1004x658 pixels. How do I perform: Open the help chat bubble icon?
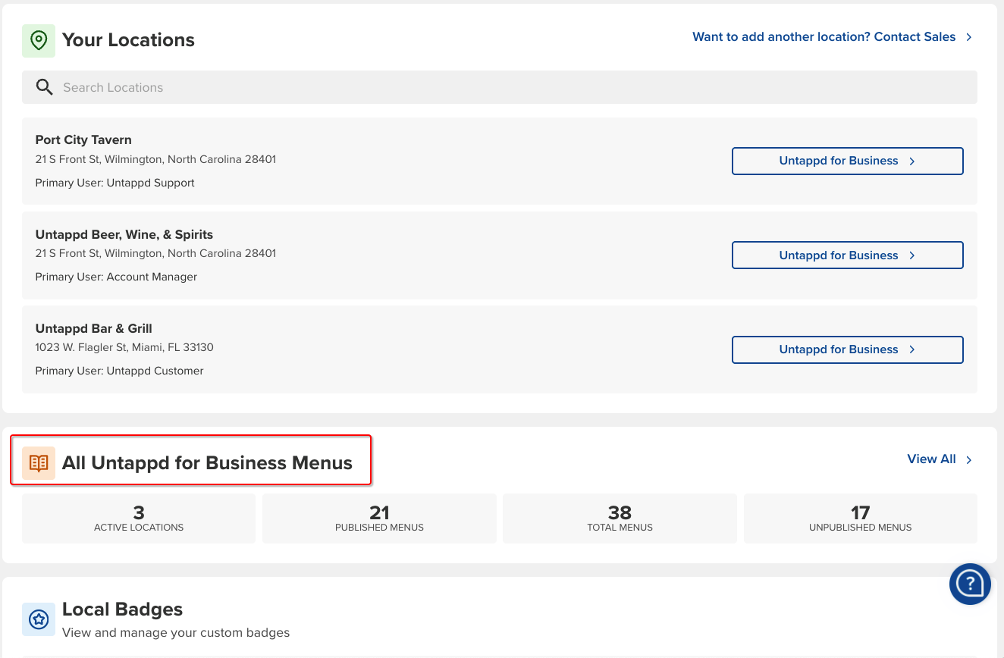point(970,584)
